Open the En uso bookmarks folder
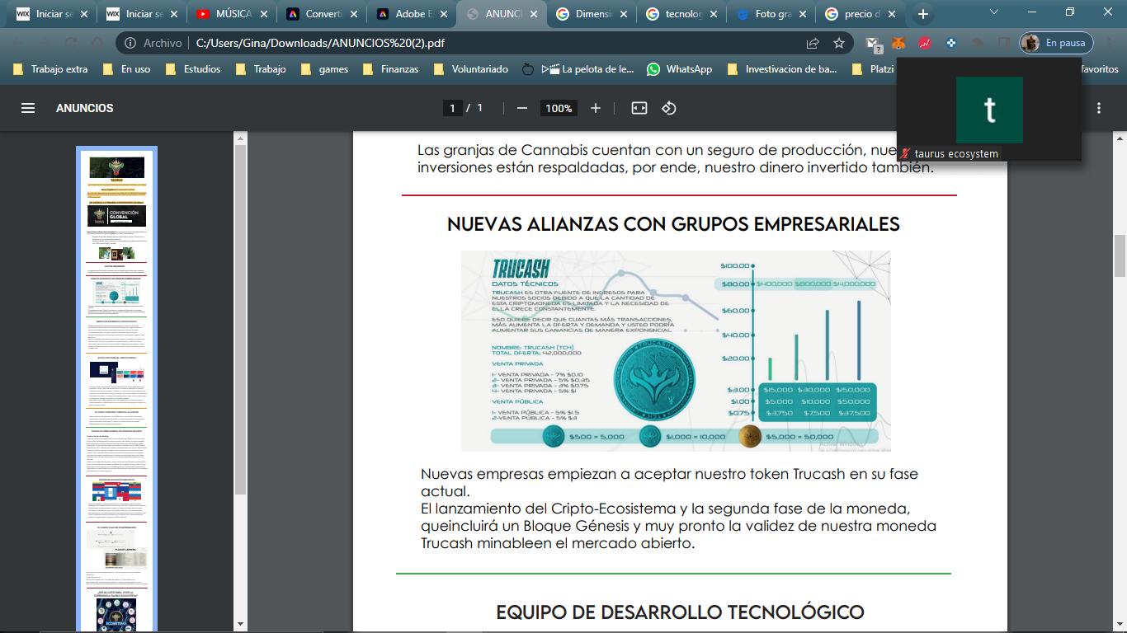The image size is (1127, 633). [x=126, y=69]
